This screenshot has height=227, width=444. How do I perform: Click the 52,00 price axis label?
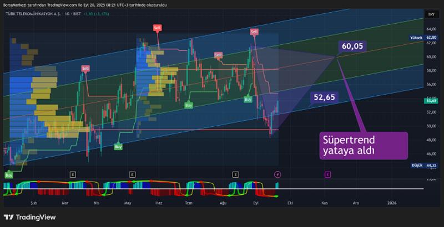431,112
